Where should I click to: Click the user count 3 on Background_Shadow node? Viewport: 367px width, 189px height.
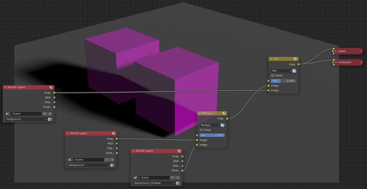173,178
